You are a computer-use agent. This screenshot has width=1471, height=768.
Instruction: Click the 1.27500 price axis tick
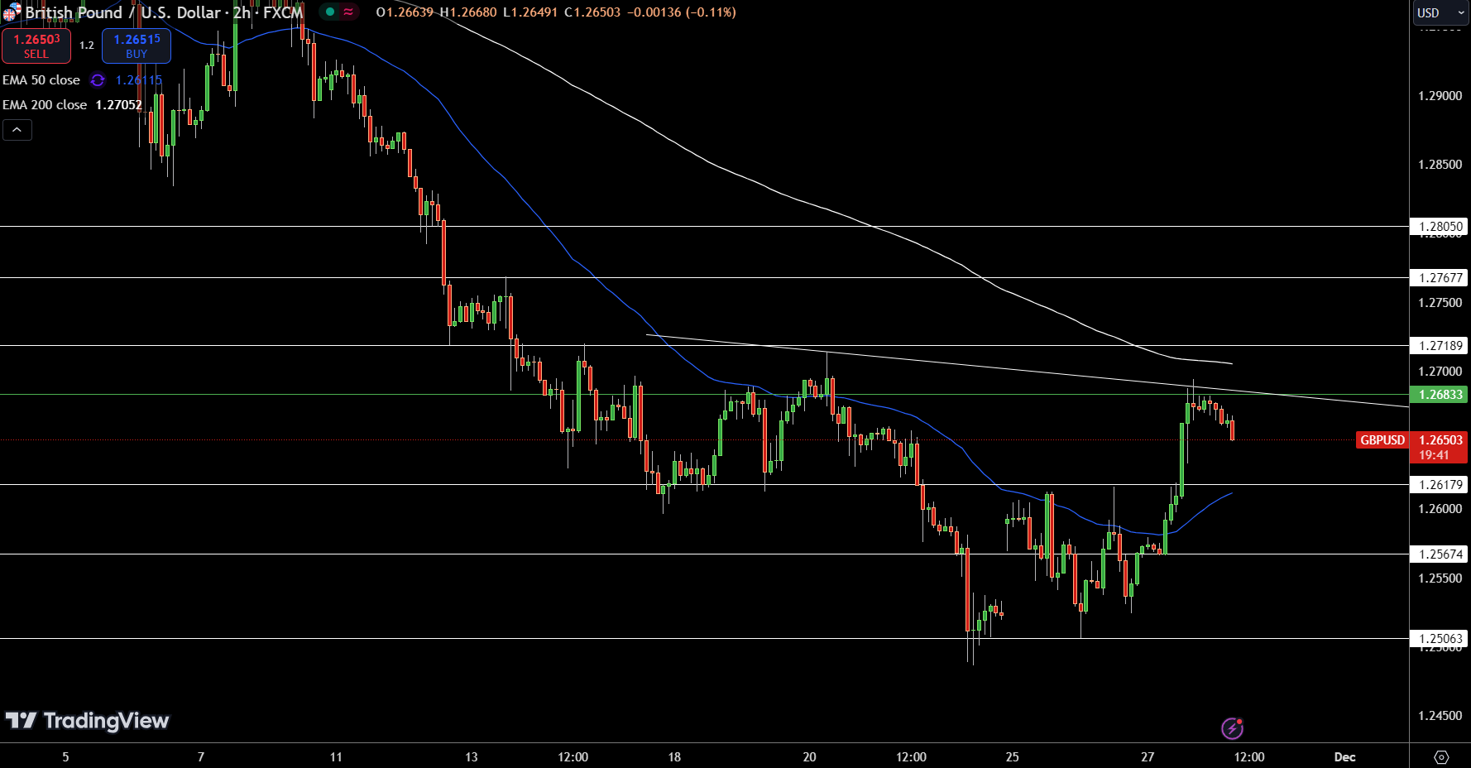click(x=1440, y=303)
